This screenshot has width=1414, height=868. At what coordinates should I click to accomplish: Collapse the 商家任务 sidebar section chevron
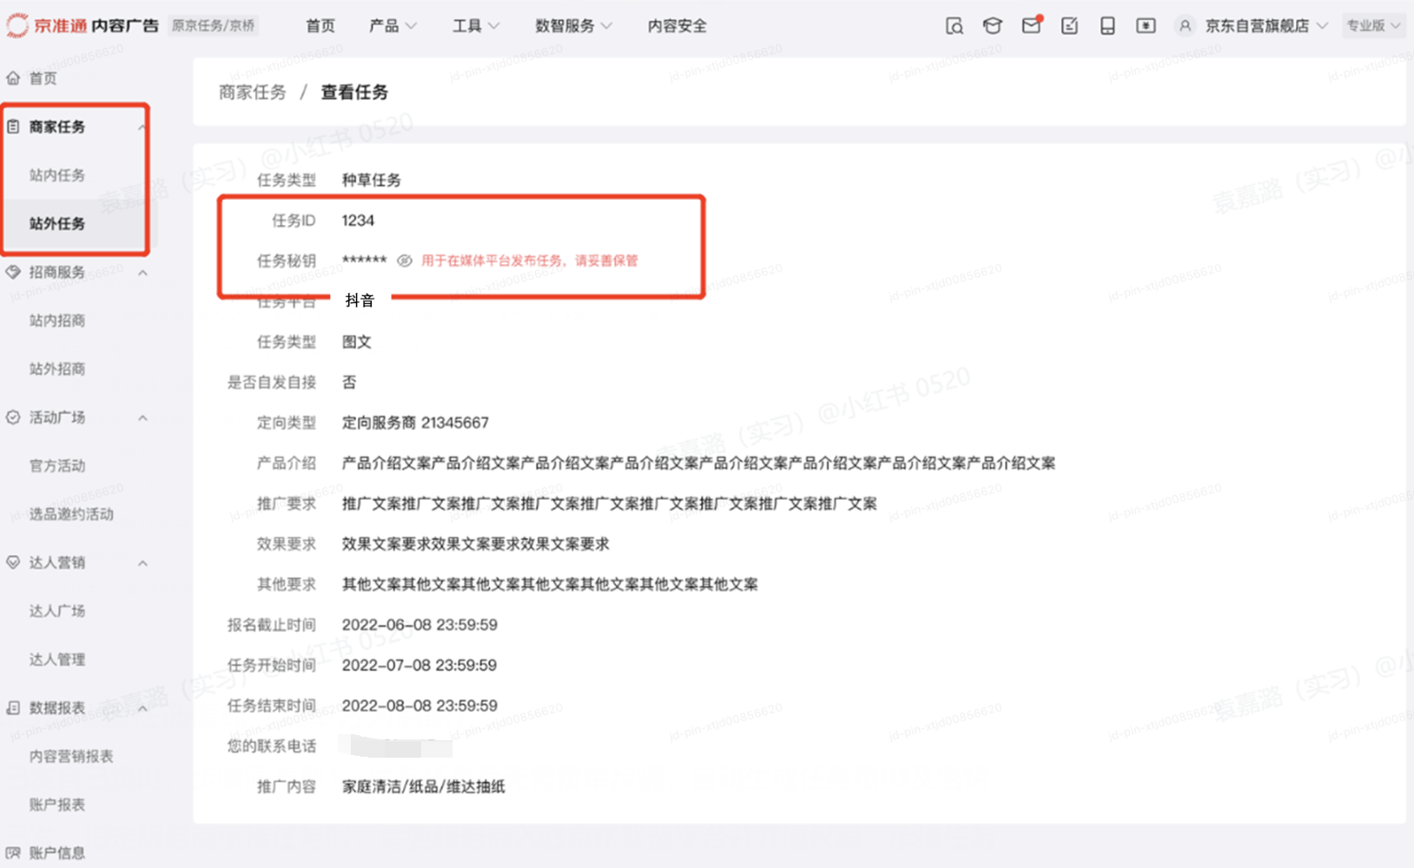point(142,127)
